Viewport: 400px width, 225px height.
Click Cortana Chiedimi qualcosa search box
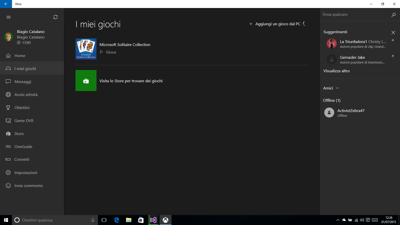55,220
